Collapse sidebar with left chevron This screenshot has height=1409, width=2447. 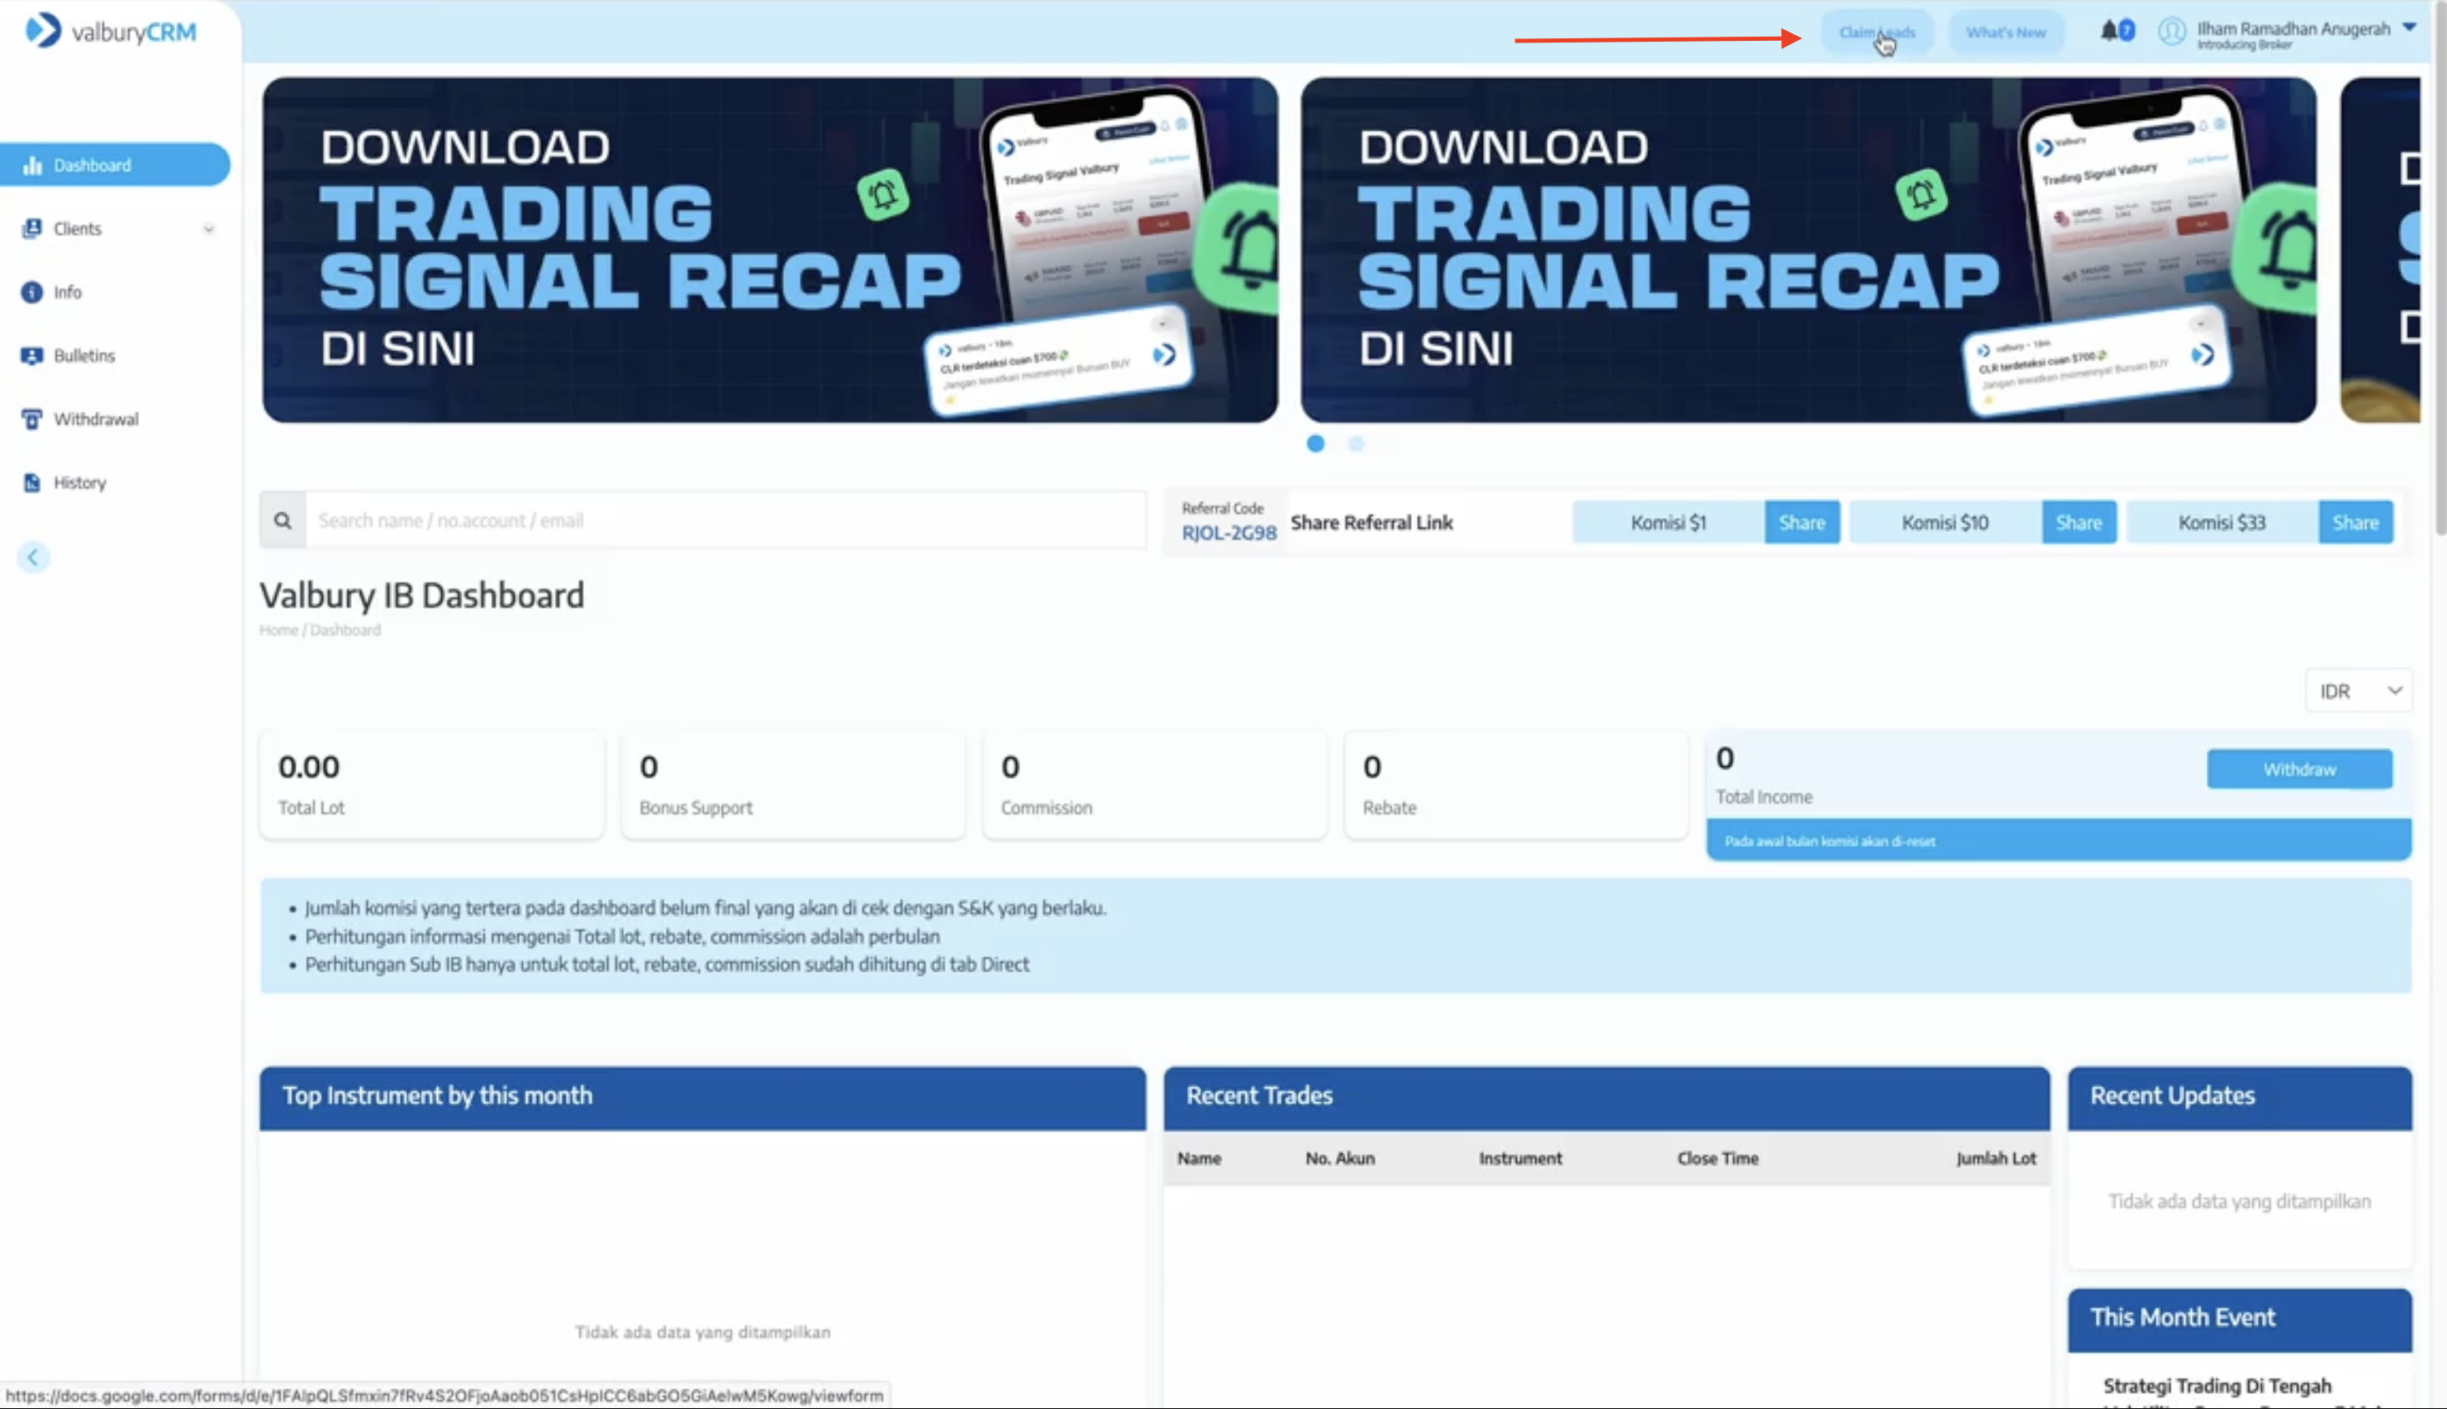(x=33, y=558)
